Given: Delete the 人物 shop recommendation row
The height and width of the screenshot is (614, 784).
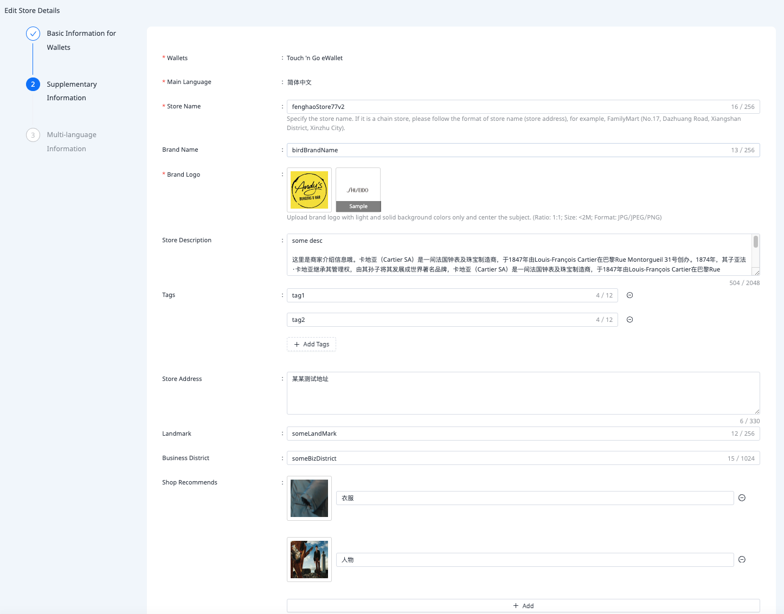Looking at the screenshot, I should click(x=742, y=560).
